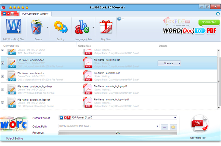
Task: Open the help icon dropdown arrow
Action: click(123, 19)
